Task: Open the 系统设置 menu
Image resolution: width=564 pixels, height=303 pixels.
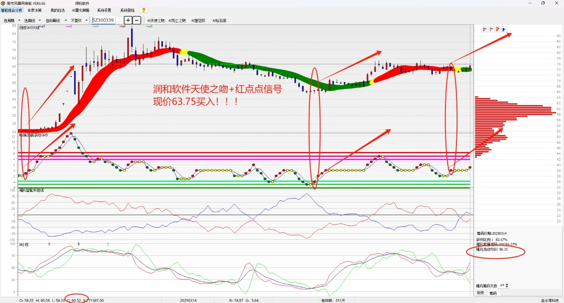Action: tap(104, 10)
